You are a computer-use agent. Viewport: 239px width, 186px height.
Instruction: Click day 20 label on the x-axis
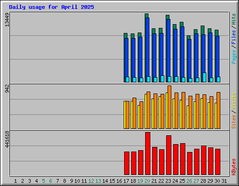point(147,181)
